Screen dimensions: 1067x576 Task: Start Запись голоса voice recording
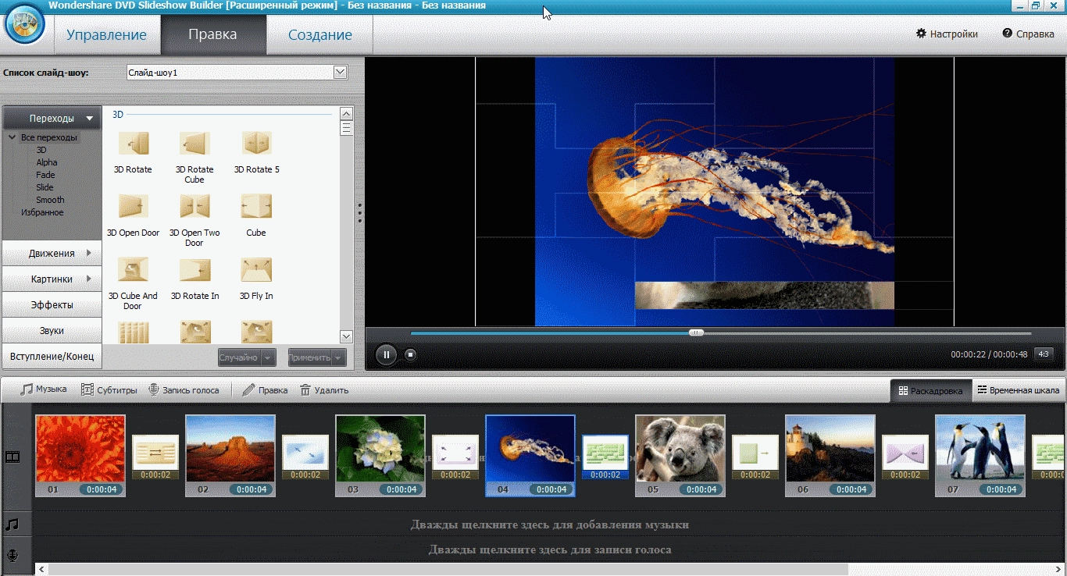click(184, 389)
